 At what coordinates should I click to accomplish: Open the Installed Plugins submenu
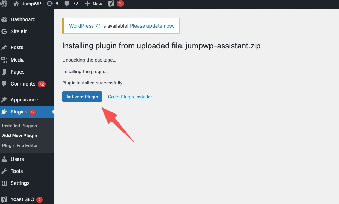click(x=19, y=126)
